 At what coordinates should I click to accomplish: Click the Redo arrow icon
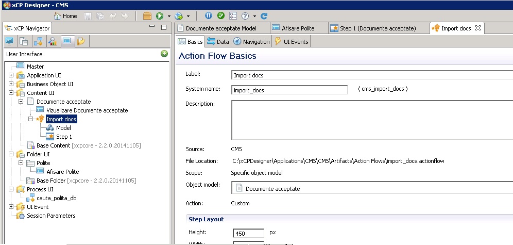[124, 15]
